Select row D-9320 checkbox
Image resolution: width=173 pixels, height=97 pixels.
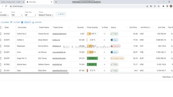pyautogui.click(x=1, y=46)
